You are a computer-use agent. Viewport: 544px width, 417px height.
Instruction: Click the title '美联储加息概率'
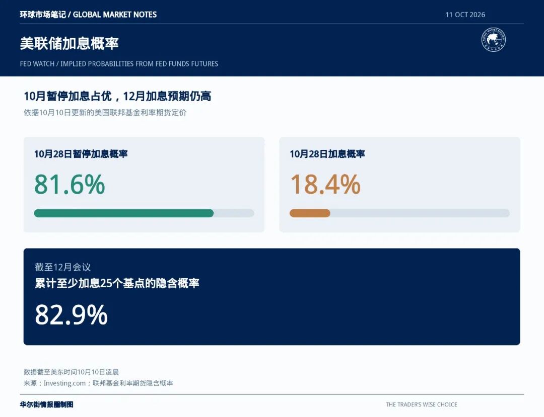pos(70,43)
